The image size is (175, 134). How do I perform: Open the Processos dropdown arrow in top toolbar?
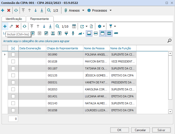point(110,11)
